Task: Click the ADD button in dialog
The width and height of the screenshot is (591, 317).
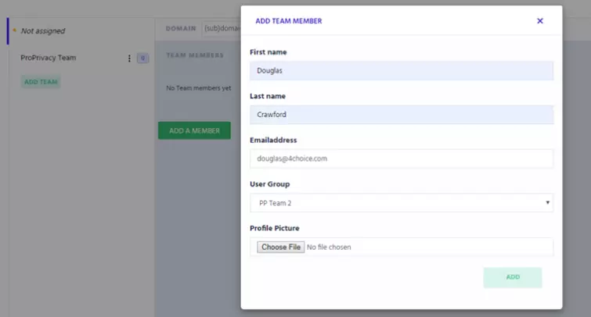Action: click(512, 277)
